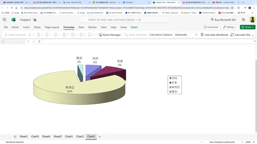This screenshot has height=144, width=257.
Task: Open the Review ribbon tab
Action: point(92,27)
